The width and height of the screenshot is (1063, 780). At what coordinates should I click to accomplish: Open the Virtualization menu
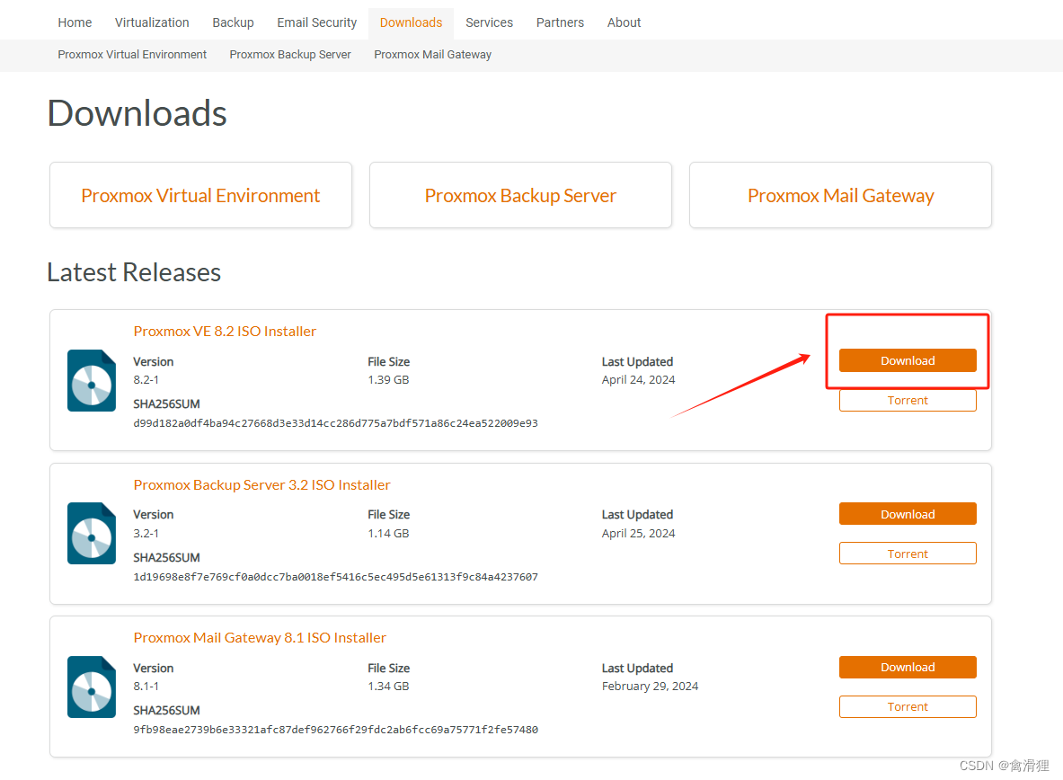tap(152, 22)
